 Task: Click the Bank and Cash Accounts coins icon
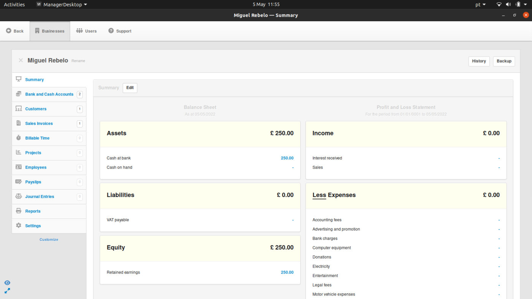click(x=18, y=94)
